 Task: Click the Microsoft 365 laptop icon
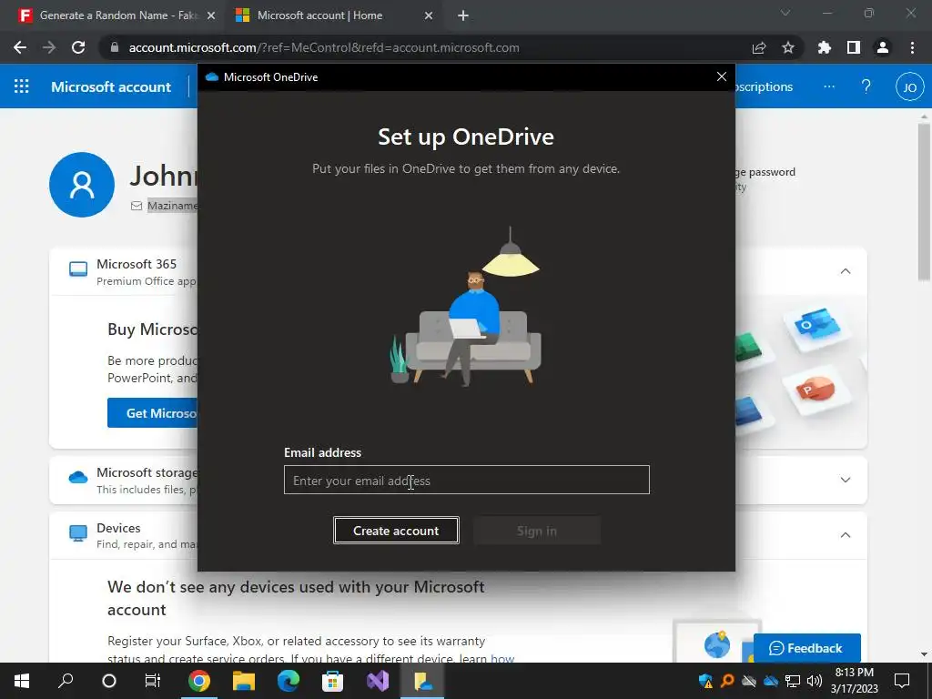tap(78, 269)
